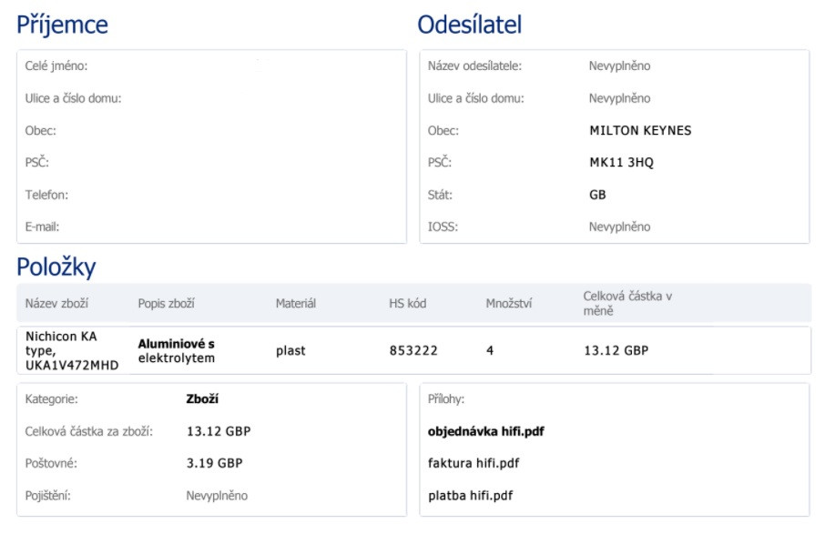825x544 pixels.
Task: Click the Materiál column header
Action: [295, 303]
